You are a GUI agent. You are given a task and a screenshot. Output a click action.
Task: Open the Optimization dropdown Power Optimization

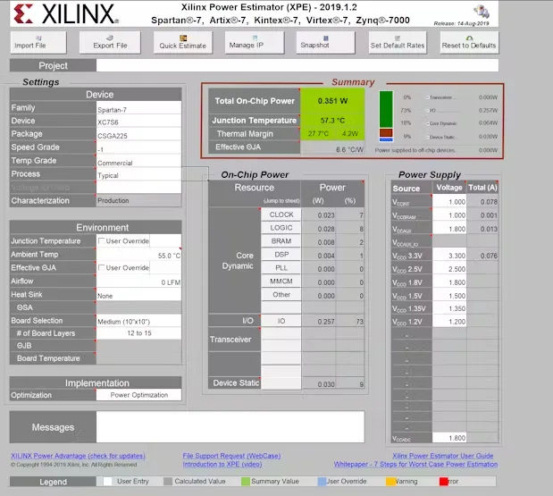[139, 395]
